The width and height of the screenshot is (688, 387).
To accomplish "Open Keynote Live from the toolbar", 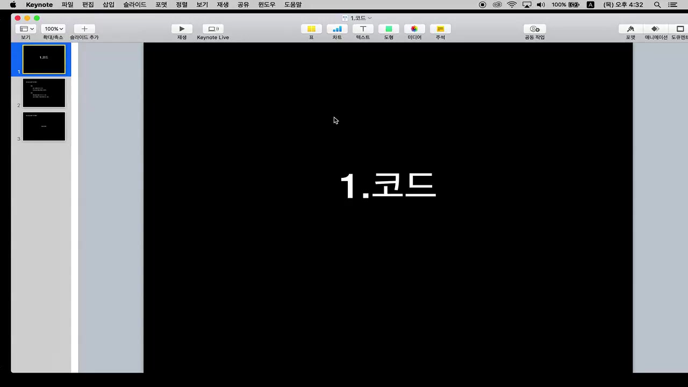I will 213,29.
